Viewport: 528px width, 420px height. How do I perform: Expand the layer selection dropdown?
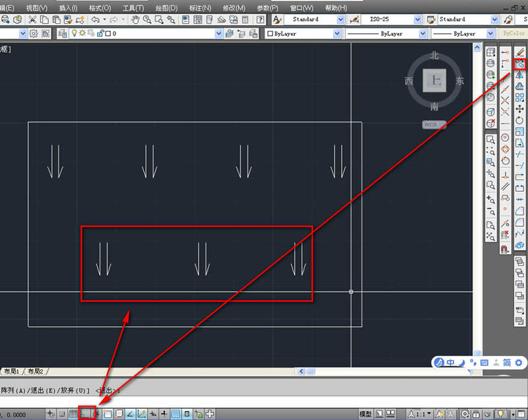(x=219, y=34)
